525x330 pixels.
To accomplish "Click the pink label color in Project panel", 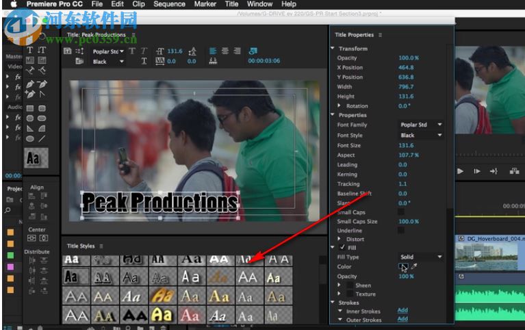I will [x=10, y=267].
